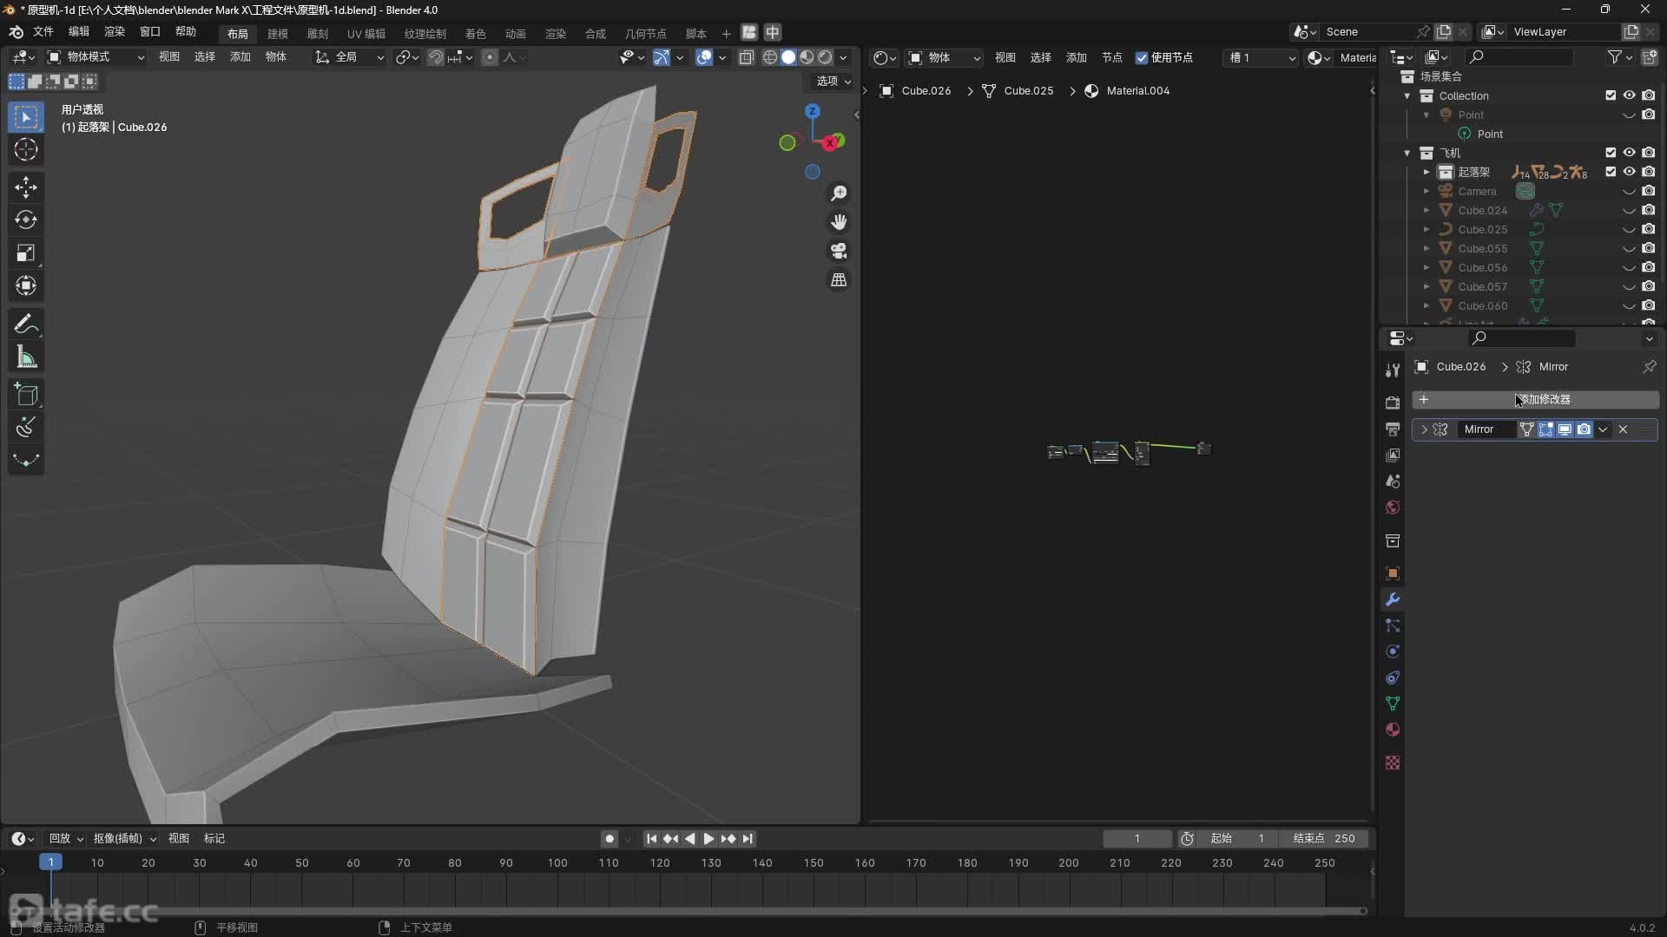Open the Particles properties tab
This screenshot has width=1667, height=937.
pos(1393,626)
